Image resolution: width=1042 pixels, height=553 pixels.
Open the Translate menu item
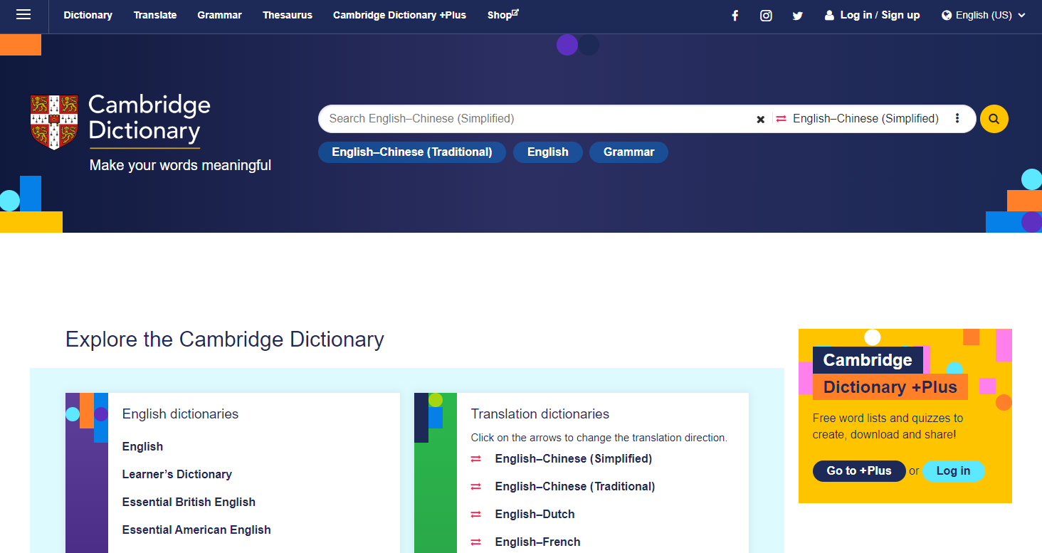pyautogui.click(x=155, y=15)
